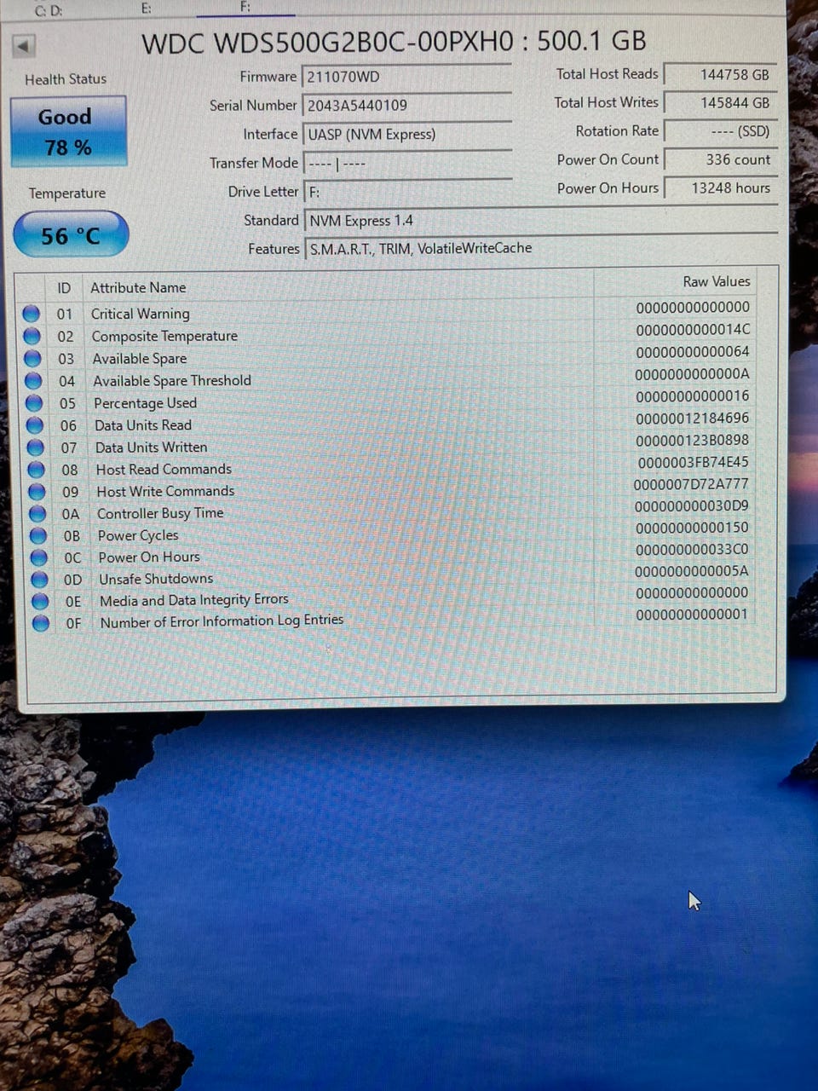The height and width of the screenshot is (1091, 818).
Task: Click the status dot for Available Spare
Action: pos(32,358)
